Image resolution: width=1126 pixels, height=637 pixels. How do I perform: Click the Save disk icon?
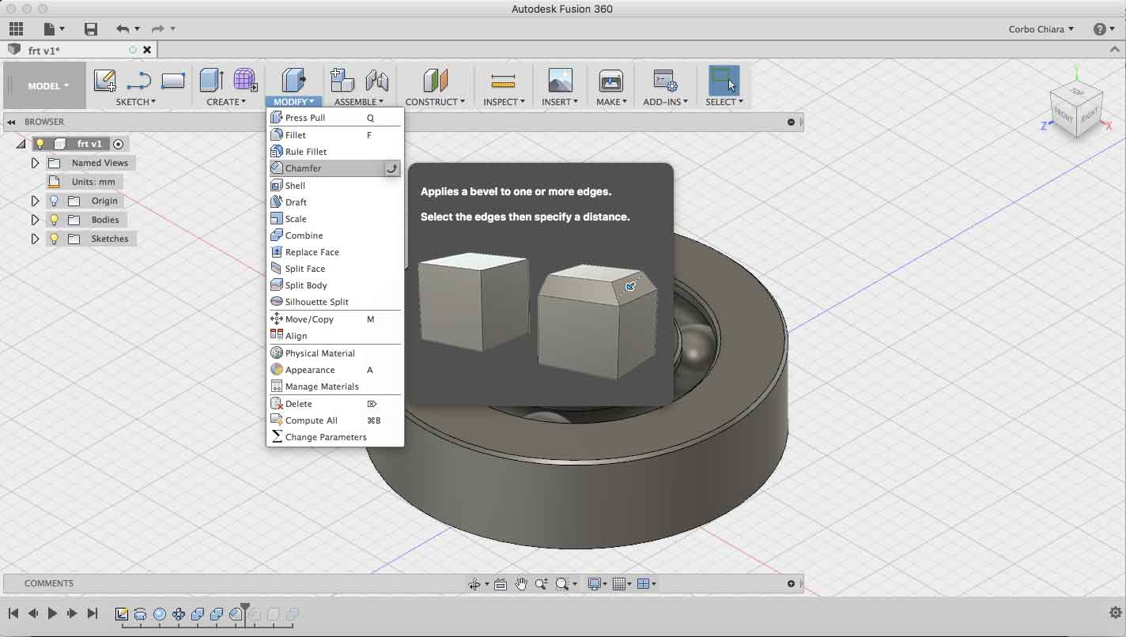(91, 29)
